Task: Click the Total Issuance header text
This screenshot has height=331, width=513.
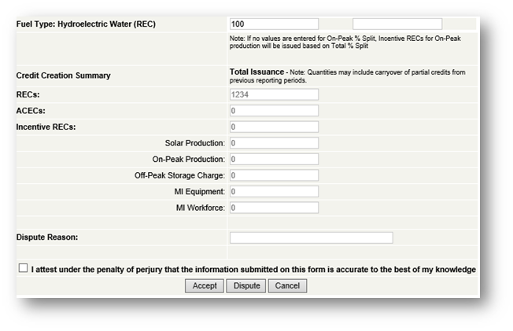Action: pyautogui.click(x=256, y=72)
